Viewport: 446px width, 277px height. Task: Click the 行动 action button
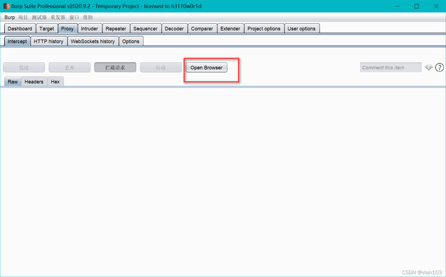point(161,67)
